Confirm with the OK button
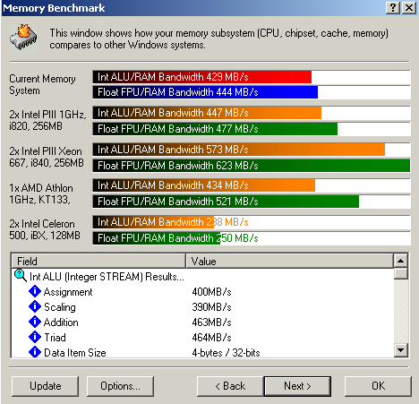 pos(378,386)
